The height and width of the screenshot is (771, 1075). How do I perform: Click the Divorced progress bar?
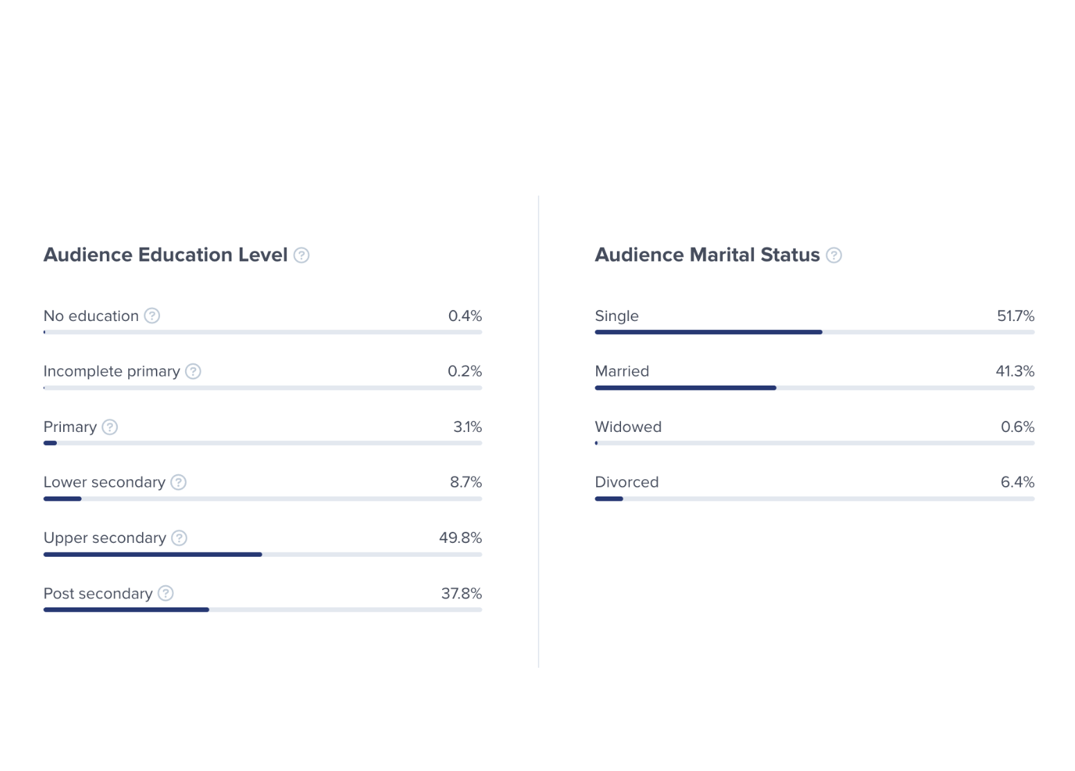click(x=814, y=499)
